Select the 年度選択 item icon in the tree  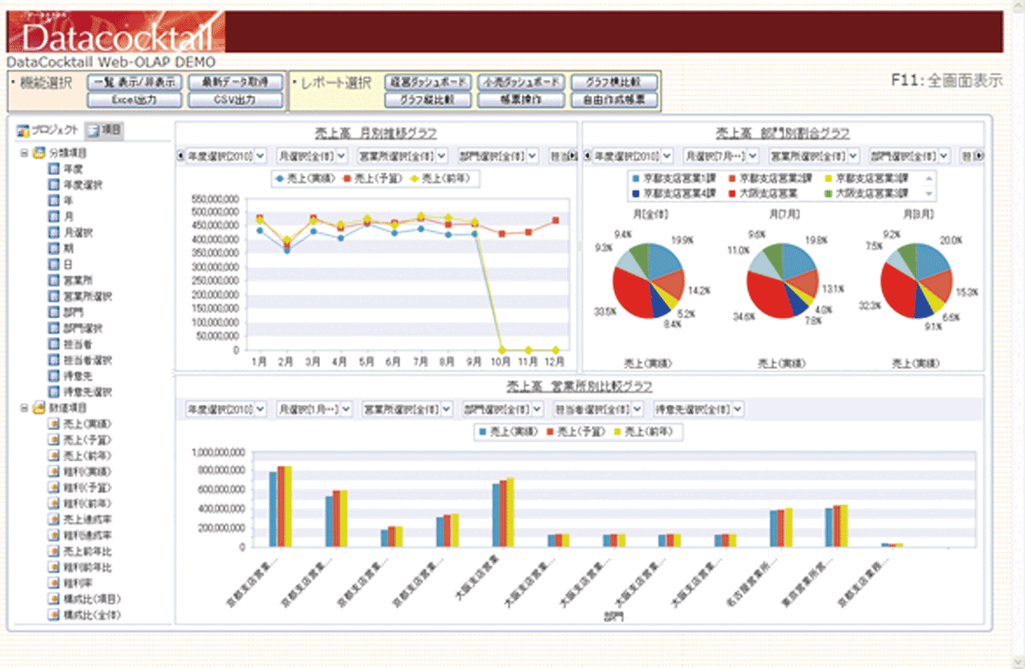[54, 184]
